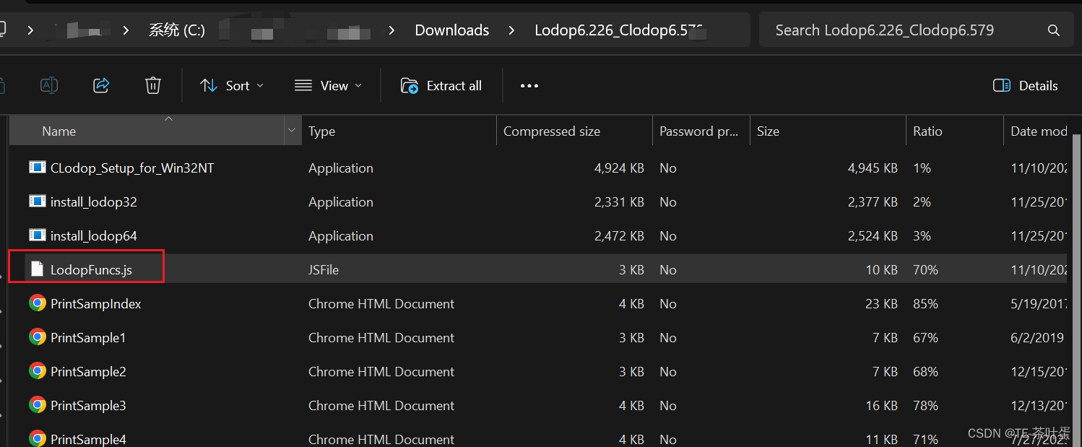Select PrintSample4 file name
Screen dimensions: 1082x447
[88, 439]
